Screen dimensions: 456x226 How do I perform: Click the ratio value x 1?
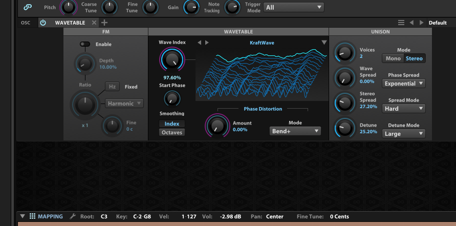85,126
